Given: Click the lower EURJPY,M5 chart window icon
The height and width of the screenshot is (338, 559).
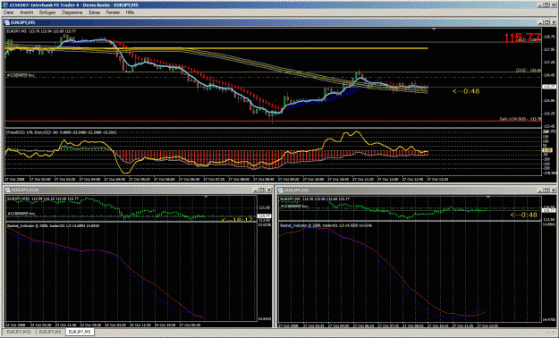Looking at the screenshot, I should (281, 190).
